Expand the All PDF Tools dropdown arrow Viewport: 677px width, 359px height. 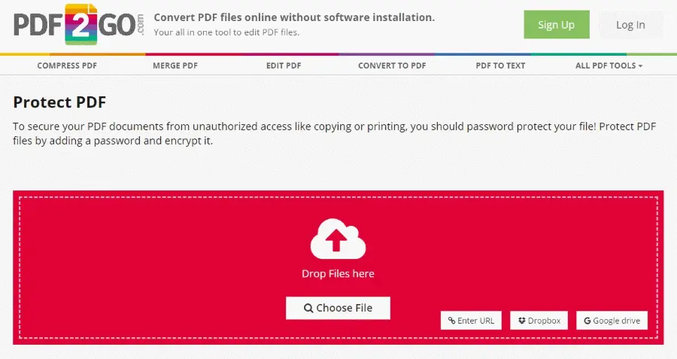(x=640, y=66)
